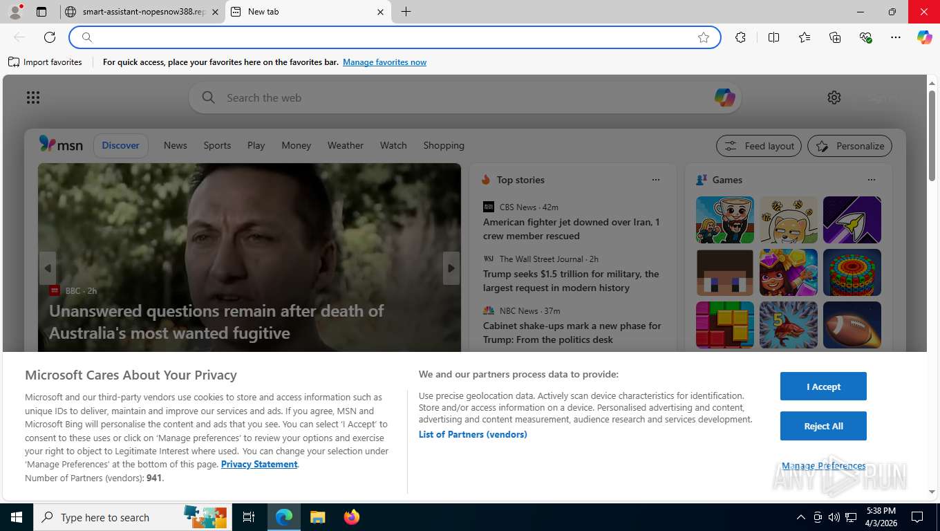The width and height of the screenshot is (940, 531).
Task: Open the Games card more options menu
Action: click(872, 180)
